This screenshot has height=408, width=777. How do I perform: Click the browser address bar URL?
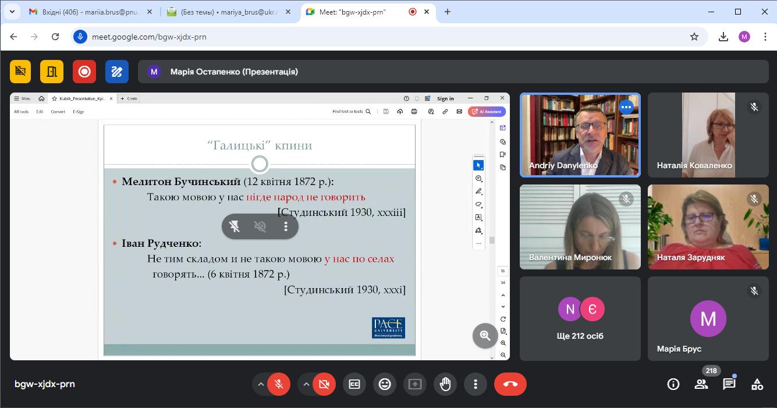[149, 37]
